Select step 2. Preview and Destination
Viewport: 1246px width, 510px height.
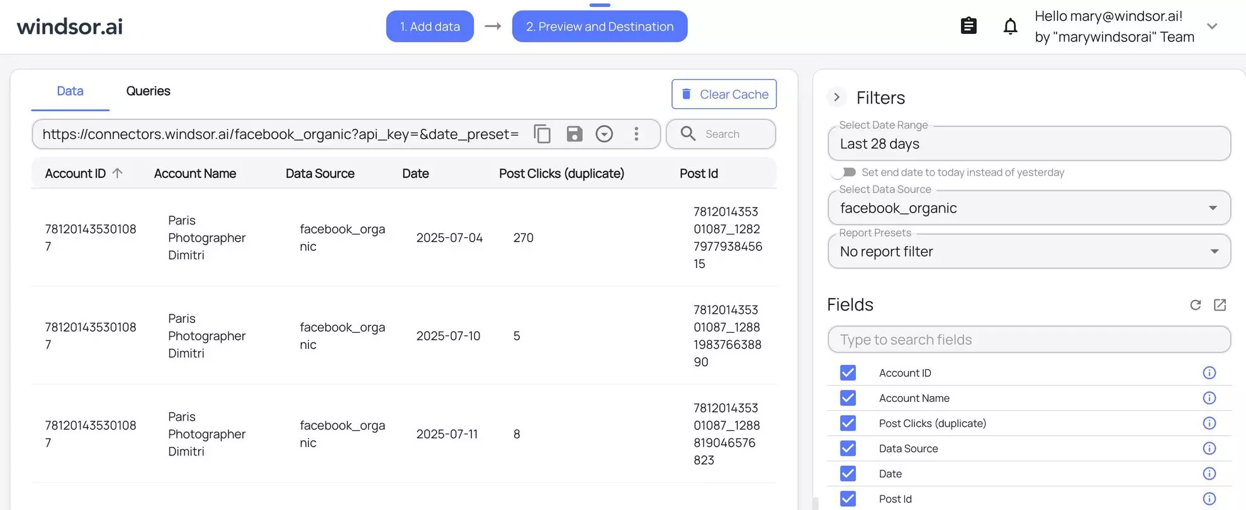[x=600, y=26]
